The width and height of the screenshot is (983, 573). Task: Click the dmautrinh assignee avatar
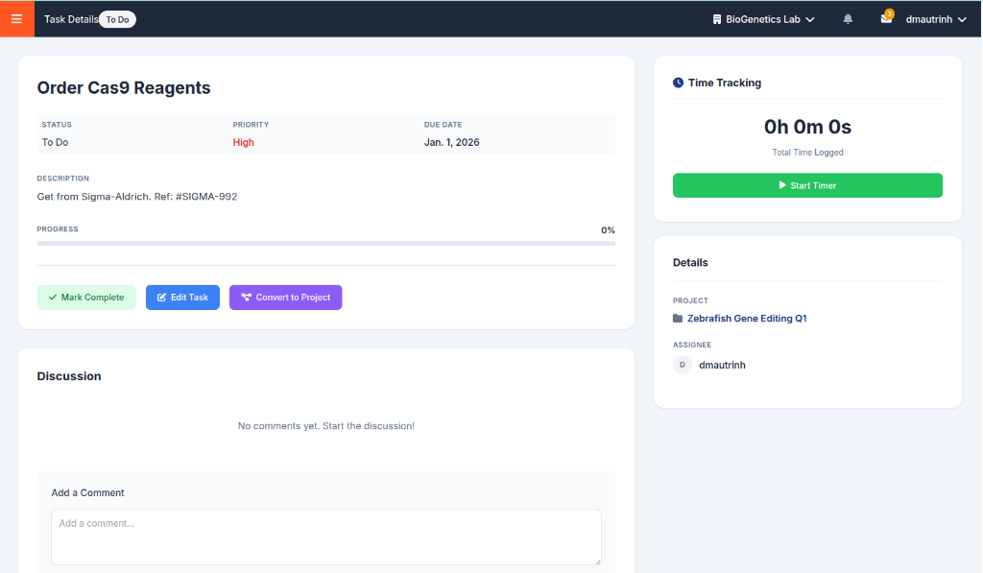coord(682,365)
